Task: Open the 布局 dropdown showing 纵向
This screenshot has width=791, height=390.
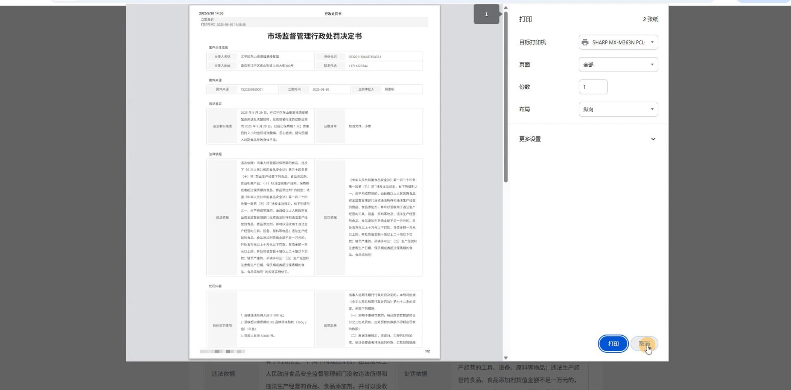Action: 618,109
